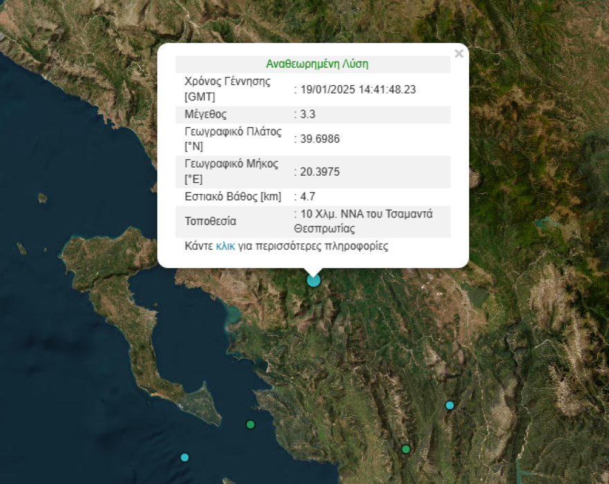This screenshot has height=484, width=609.
Task: Select the green marker in the sea near Corfu
Action: [251, 424]
